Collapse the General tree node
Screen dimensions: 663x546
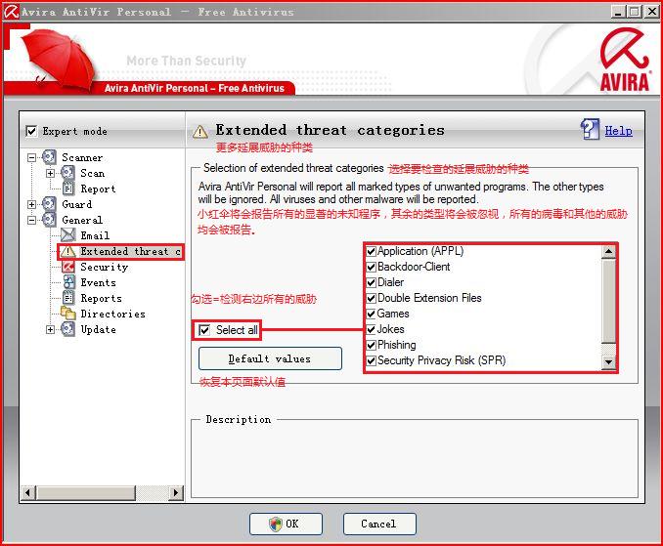coord(31,220)
